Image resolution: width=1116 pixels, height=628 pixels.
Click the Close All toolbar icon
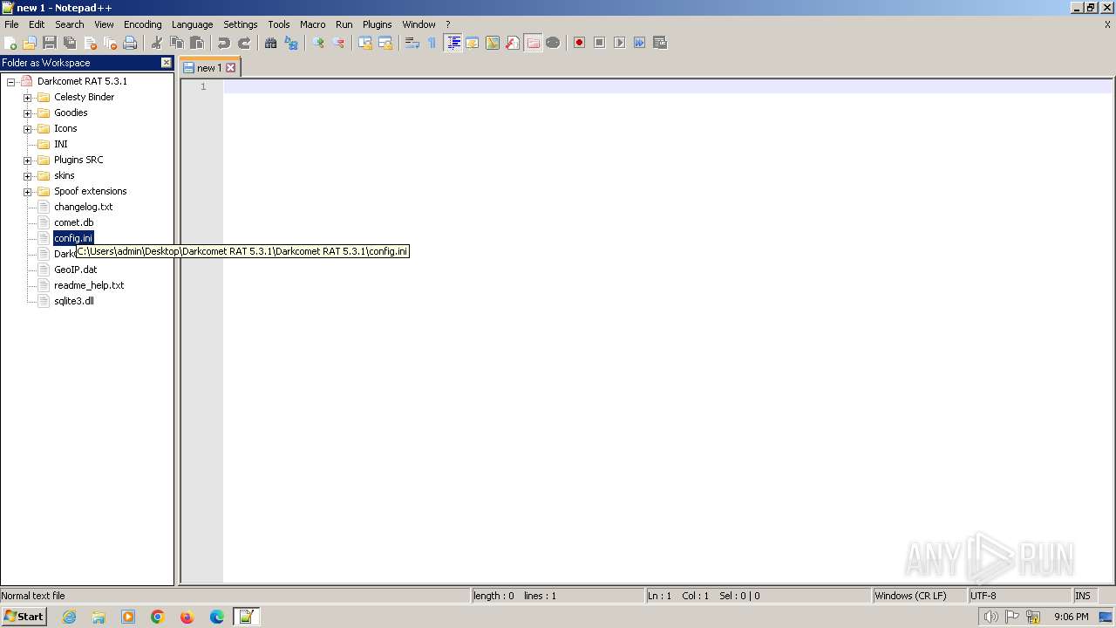point(110,43)
